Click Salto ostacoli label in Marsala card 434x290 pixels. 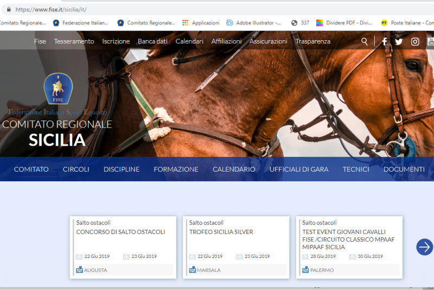coord(206,223)
